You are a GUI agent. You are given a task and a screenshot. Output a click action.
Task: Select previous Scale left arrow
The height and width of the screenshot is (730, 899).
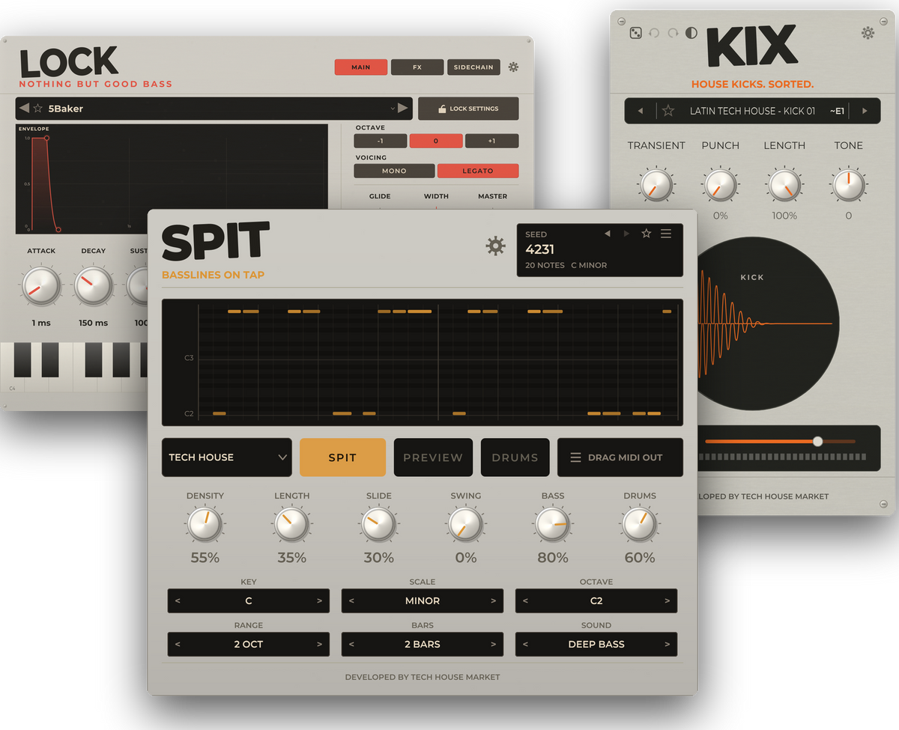click(351, 600)
